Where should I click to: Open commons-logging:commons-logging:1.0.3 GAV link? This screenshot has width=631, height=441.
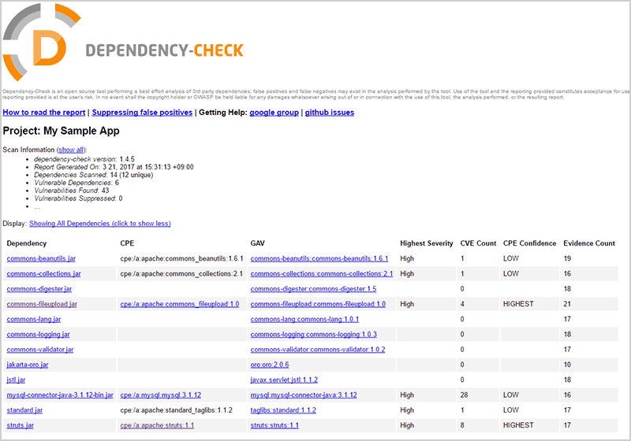click(314, 335)
